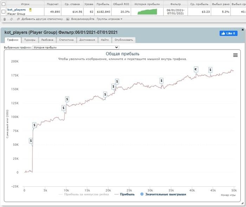
Task: Click Добавить другую статистику
Action: point(40,19)
